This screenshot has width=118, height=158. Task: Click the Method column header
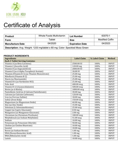pyautogui.click(x=111, y=59)
